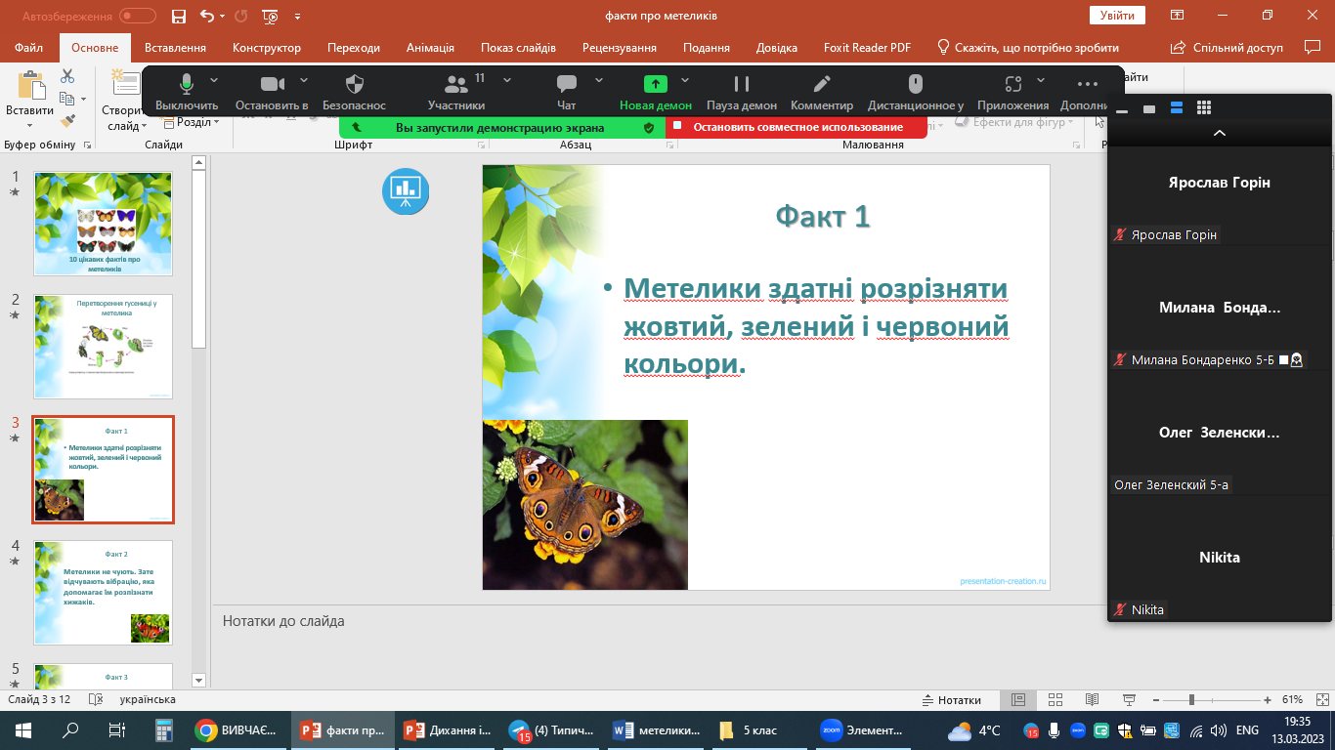
Task: Click the zoom level slider handle
Action: 1191,700
